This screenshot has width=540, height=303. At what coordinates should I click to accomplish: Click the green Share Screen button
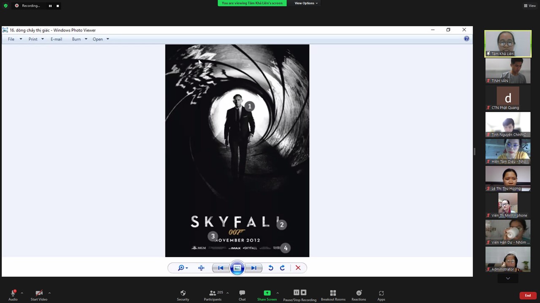[x=267, y=295]
